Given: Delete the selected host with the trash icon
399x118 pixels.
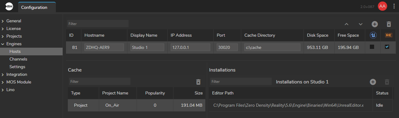Looking at the screenshot, I should (x=389, y=24).
